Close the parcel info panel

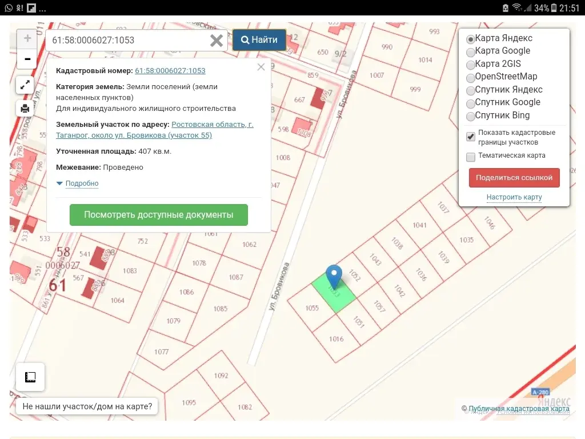click(x=261, y=67)
